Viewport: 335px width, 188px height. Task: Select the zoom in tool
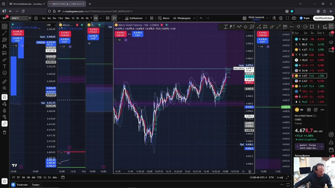click(x=4, y=88)
